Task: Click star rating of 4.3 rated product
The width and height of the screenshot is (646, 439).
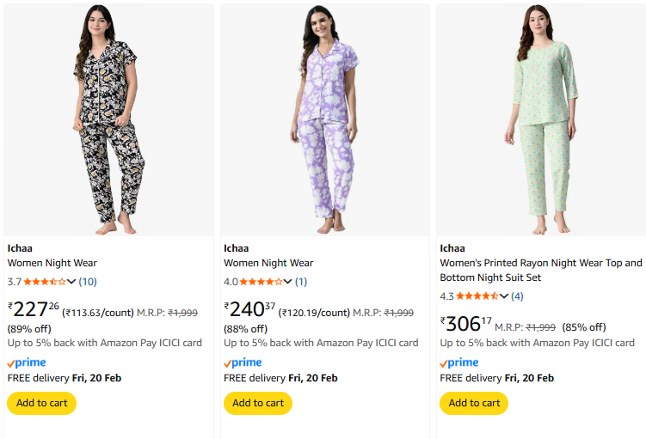Action: tap(477, 296)
